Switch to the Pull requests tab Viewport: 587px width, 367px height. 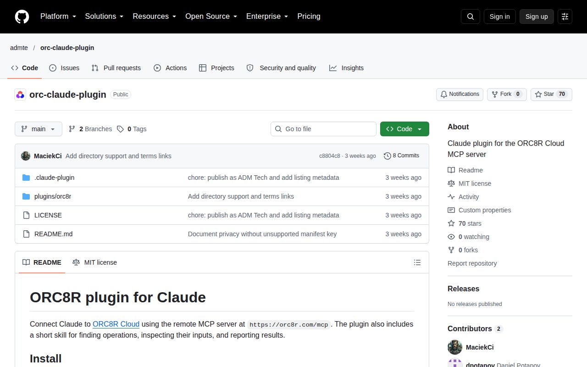(116, 68)
